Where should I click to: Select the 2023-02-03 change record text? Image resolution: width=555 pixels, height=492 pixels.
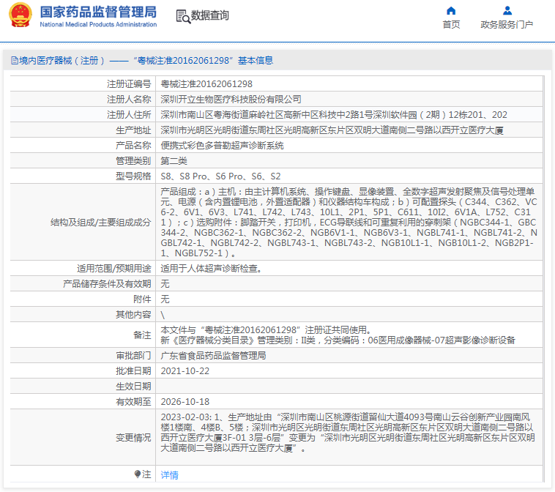tap(348, 433)
